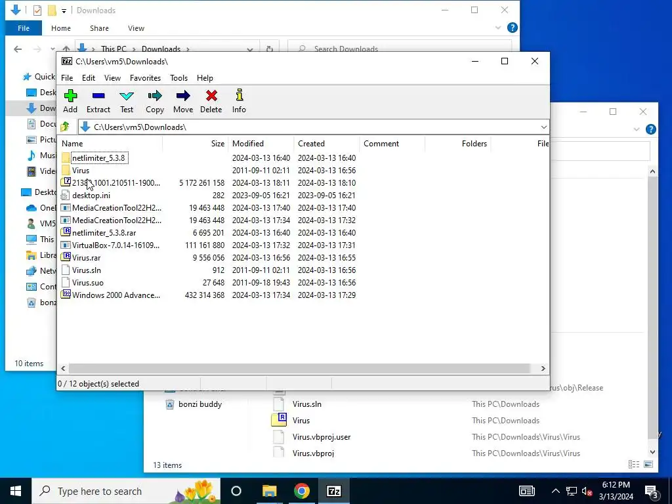Sort by the Name column header
The height and width of the screenshot is (504, 672).
pyautogui.click(x=110, y=144)
